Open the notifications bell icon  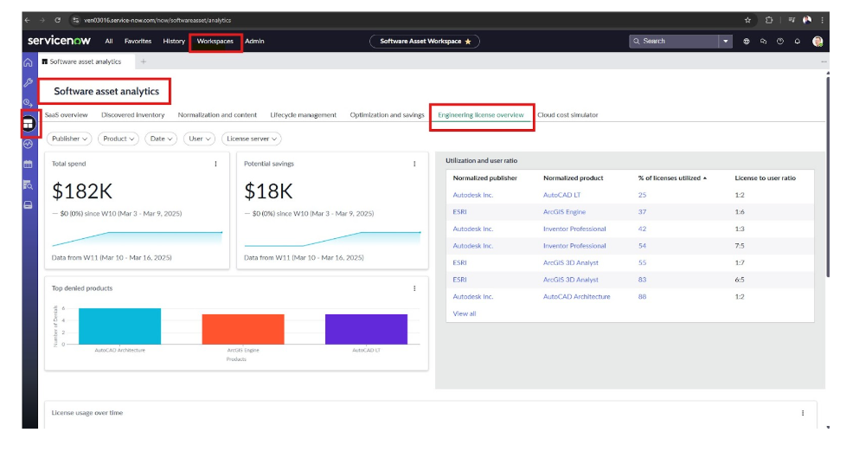tap(797, 41)
